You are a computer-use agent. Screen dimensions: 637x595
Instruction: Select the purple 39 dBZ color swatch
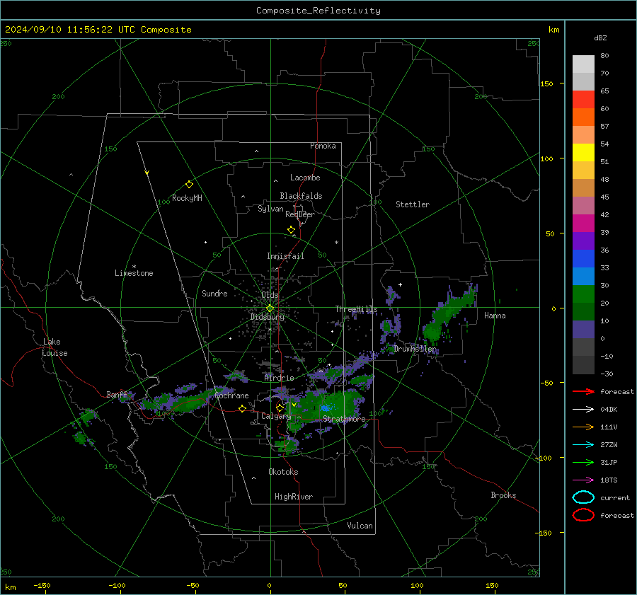pos(583,241)
